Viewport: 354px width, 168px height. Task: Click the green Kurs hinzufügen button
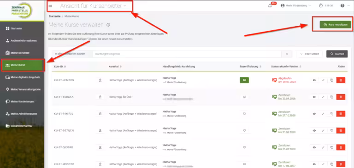335,24
